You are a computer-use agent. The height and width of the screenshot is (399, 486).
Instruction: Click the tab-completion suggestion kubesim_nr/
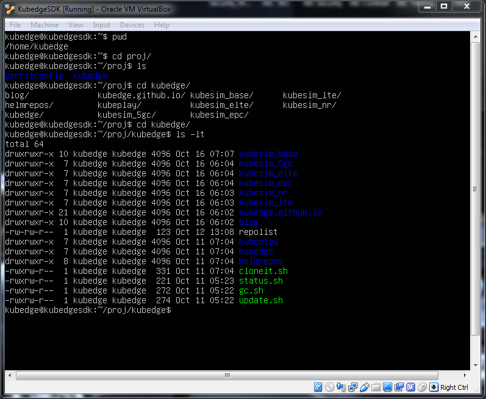point(309,105)
